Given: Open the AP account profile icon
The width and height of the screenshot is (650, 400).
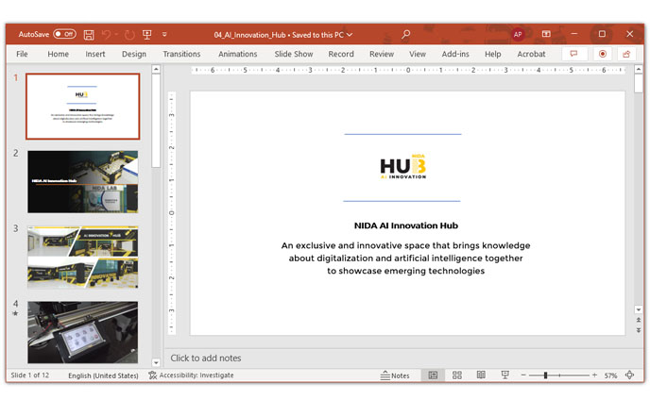Looking at the screenshot, I should click(x=518, y=34).
